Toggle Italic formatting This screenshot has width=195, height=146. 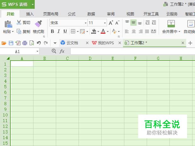click(59, 31)
